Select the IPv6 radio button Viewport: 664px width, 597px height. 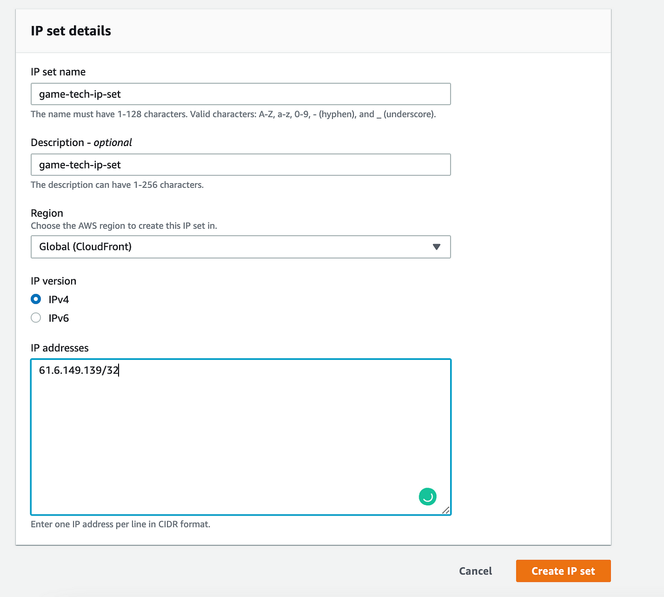pyautogui.click(x=36, y=318)
